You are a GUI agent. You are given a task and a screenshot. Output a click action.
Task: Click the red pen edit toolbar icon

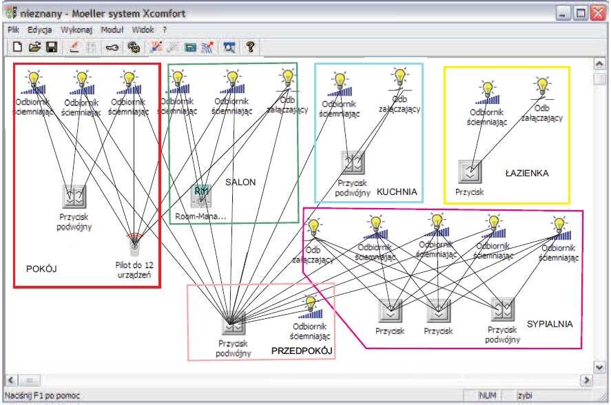pos(74,47)
